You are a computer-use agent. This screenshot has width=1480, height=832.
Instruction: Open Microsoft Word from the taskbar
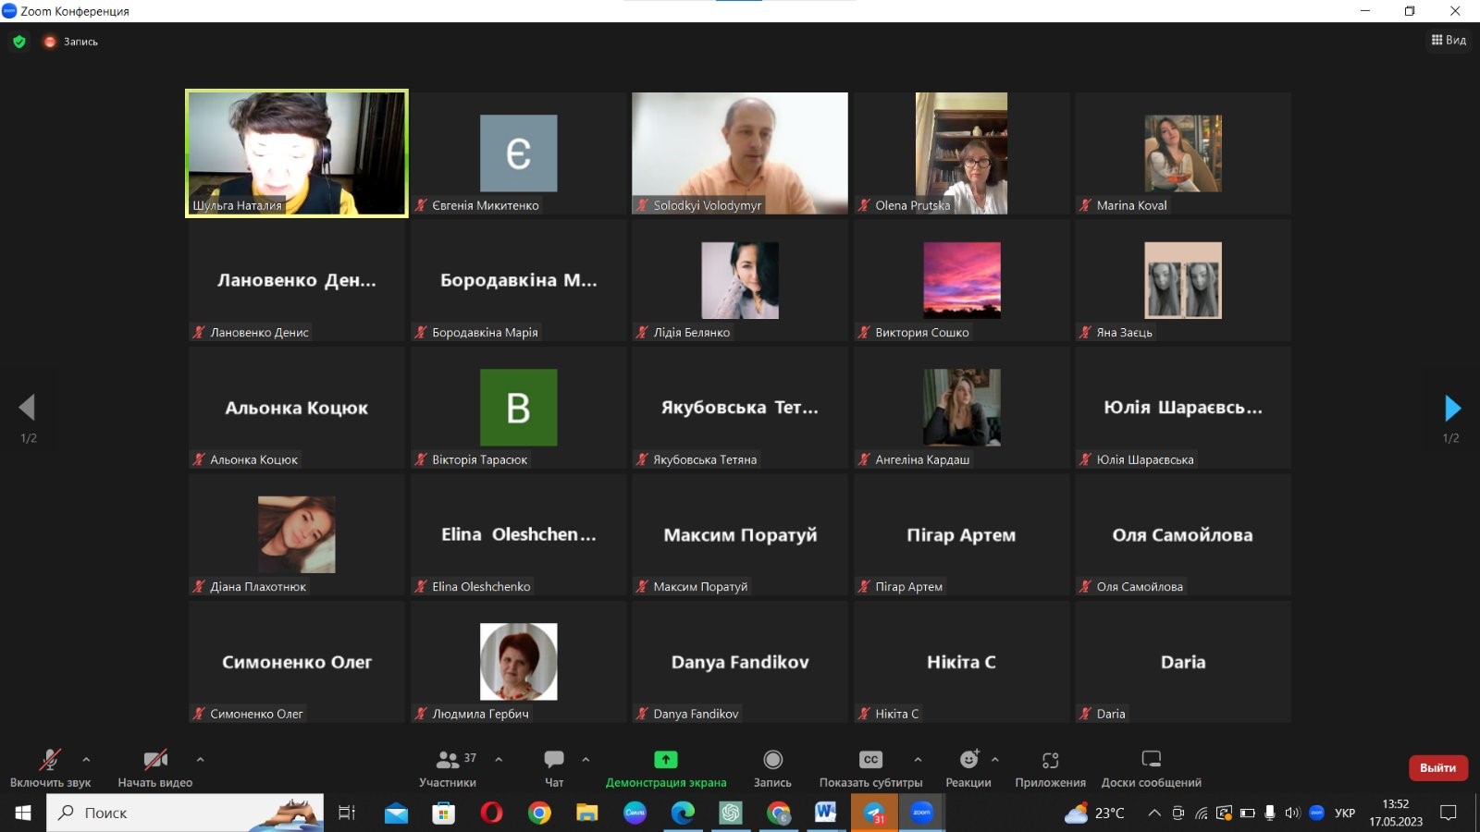(825, 813)
